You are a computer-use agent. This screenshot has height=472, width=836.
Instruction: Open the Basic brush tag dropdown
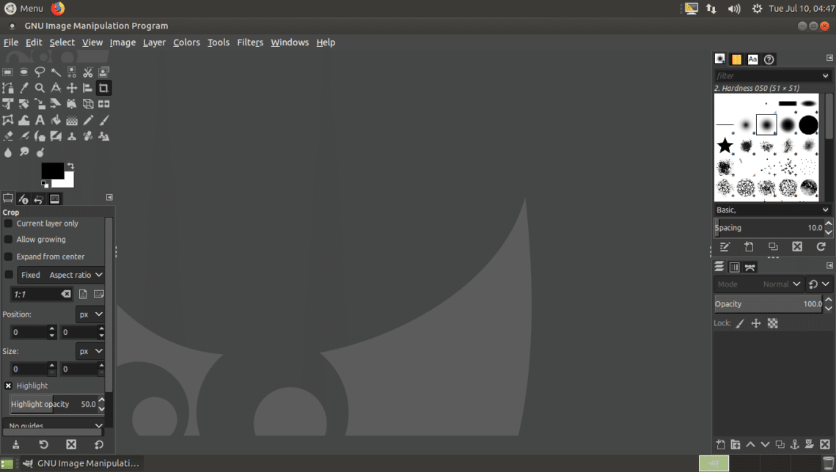click(x=772, y=210)
